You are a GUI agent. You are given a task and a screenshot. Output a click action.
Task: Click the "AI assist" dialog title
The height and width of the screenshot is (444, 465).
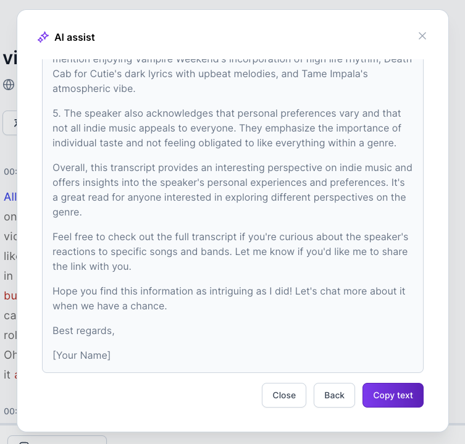pos(75,37)
